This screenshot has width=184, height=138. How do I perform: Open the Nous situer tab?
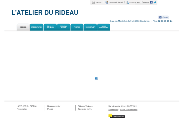click(90, 27)
